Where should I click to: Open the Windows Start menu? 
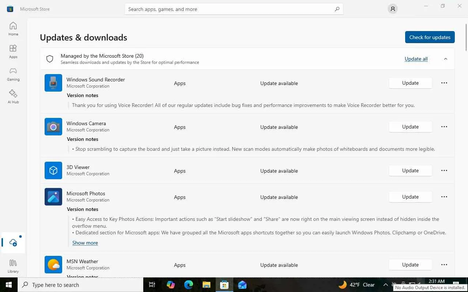click(x=9, y=285)
